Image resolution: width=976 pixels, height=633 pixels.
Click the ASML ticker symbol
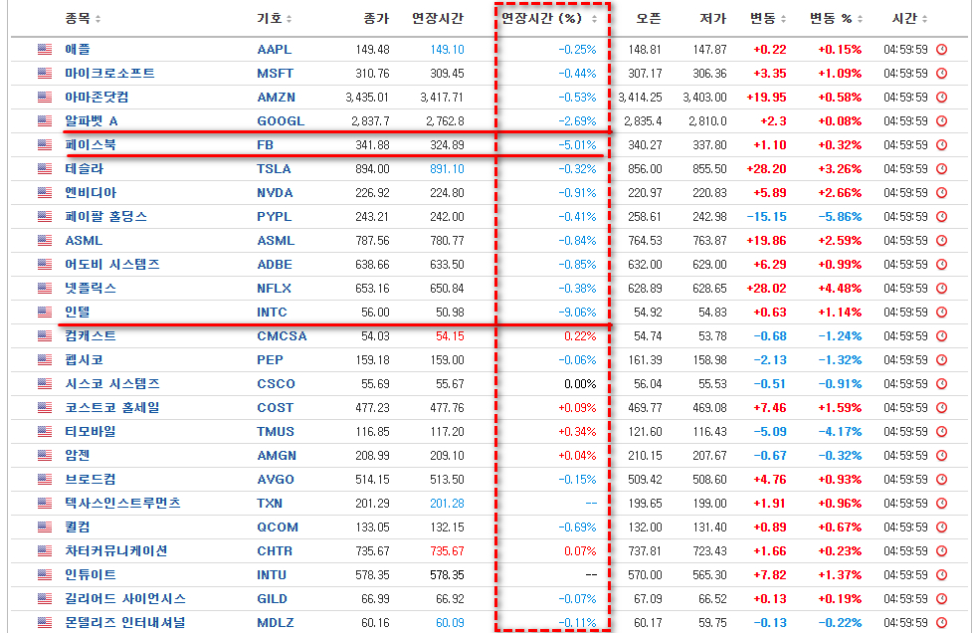276,241
